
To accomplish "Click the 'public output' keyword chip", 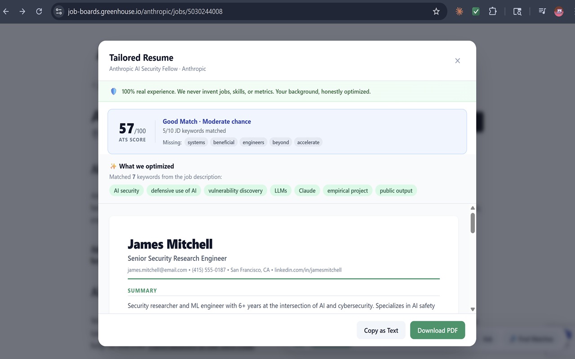I will 396,191.
